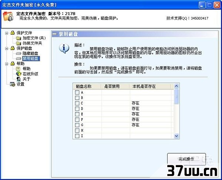This screenshot has height=180, width=222.
Task: Sort by the 是否禁用 column header
Action: [x=115, y=87]
